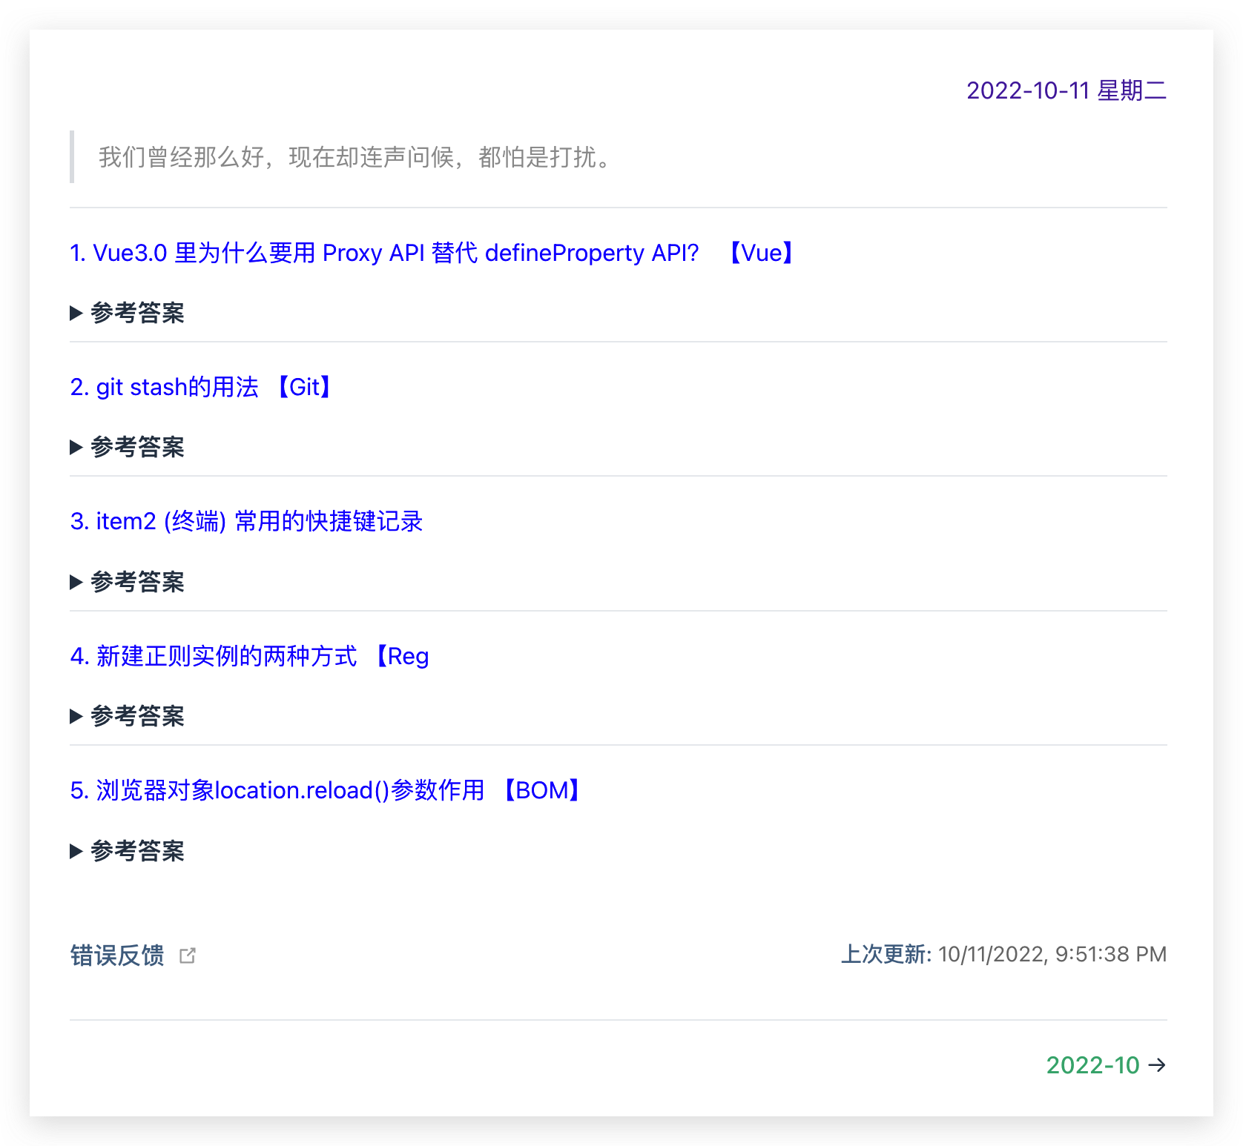Image resolution: width=1243 pixels, height=1146 pixels.
Task: Expand 参考答案 under the location.reload question
Action: tap(128, 851)
